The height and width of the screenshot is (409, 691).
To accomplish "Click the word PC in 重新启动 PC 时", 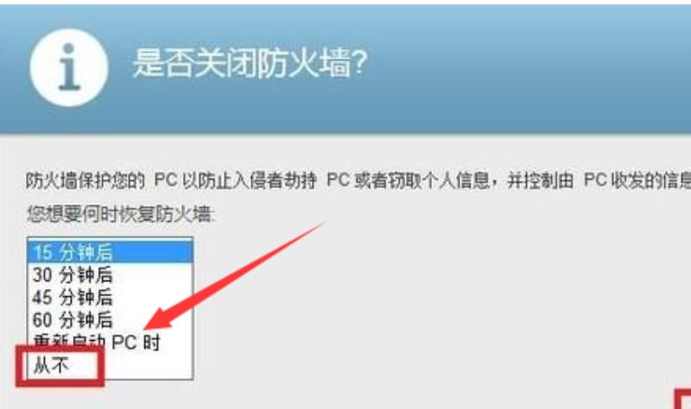I will [x=124, y=342].
